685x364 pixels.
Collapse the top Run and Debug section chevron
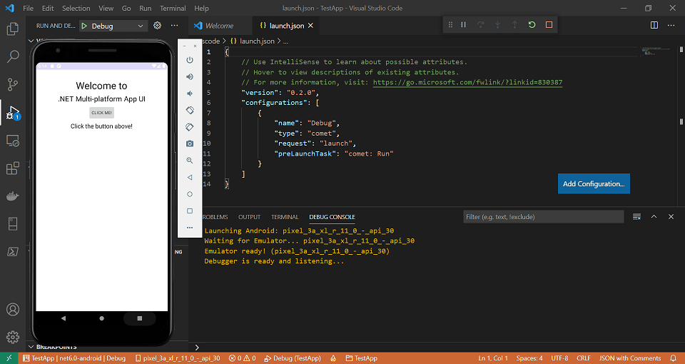tap(31, 41)
